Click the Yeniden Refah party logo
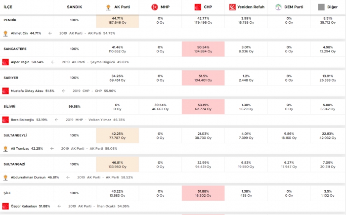Image resolution: width=346 pixels, height=215 pixels. click(x=232, y=7)
